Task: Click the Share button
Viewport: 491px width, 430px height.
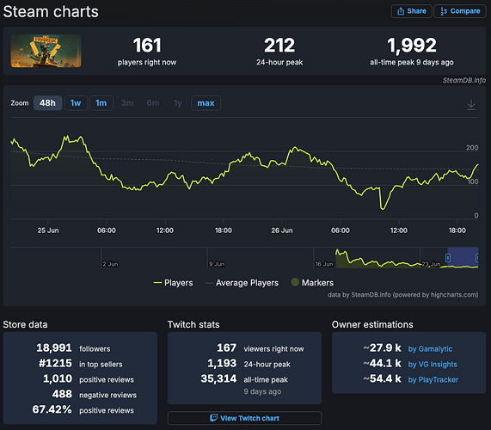Action: click(412, 11)
